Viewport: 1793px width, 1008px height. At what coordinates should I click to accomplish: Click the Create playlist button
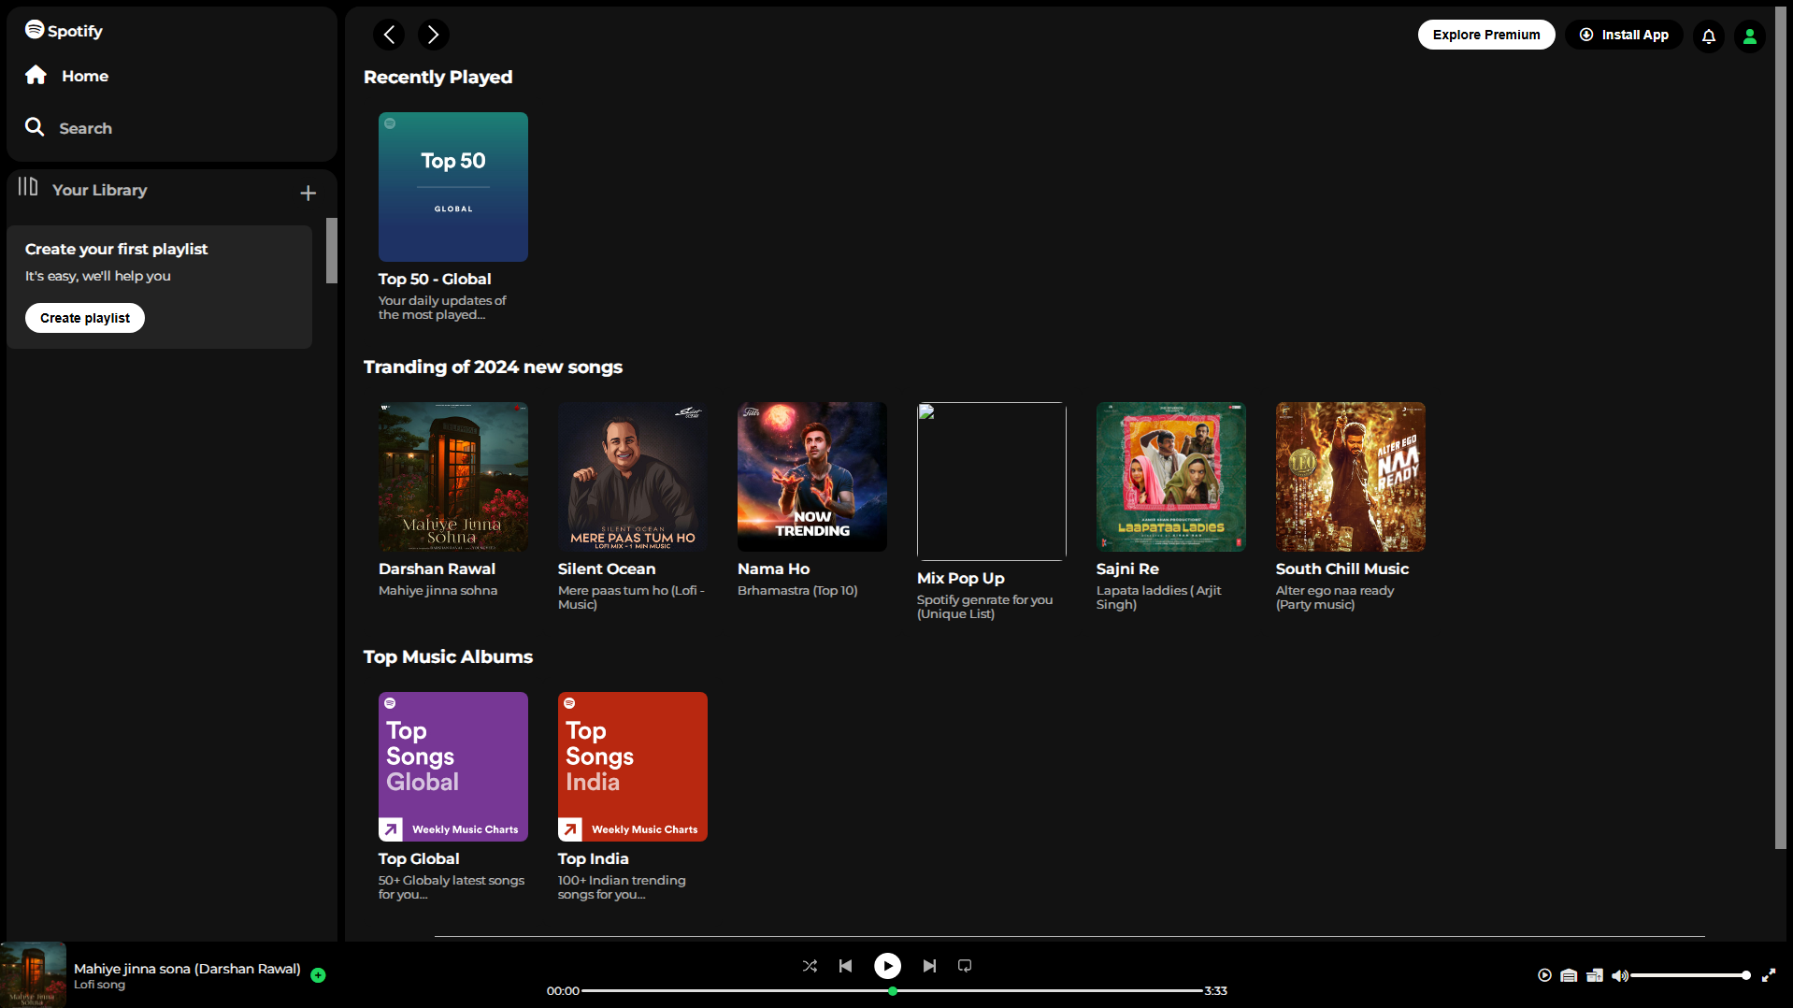[x=85, y=318]
